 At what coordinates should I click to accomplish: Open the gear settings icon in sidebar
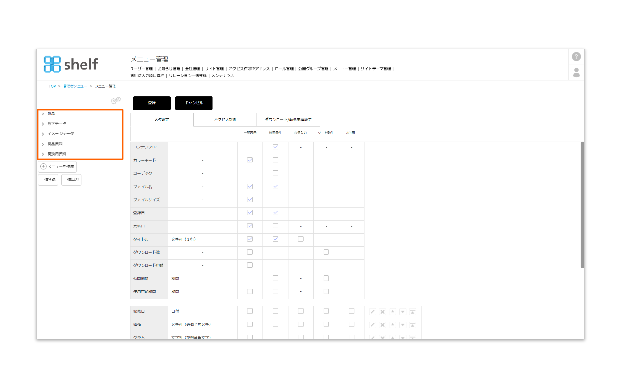pyautogui.click(x=115, y=101)
